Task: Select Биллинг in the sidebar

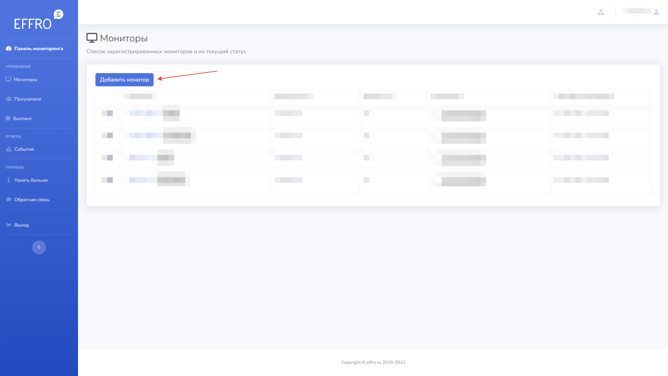Action: tap(23, 119)
